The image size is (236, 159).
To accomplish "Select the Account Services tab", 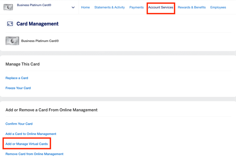I will [x=160, y=7].
